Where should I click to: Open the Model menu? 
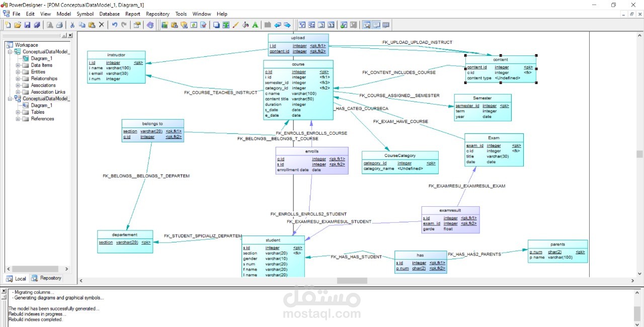click(x=64, y=14)
